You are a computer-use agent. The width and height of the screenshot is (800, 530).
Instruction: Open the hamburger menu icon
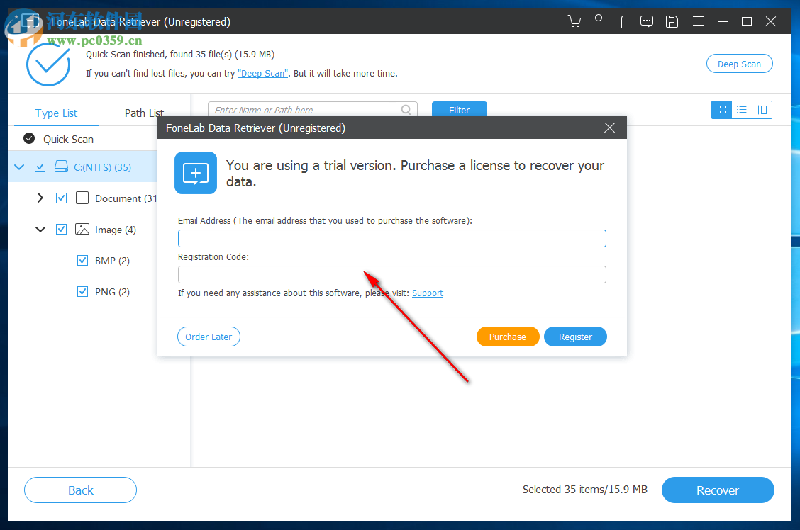698,21
